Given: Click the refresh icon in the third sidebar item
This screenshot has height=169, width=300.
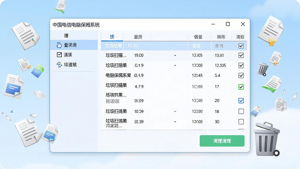Looking at the screenshot, I should 59,65.
